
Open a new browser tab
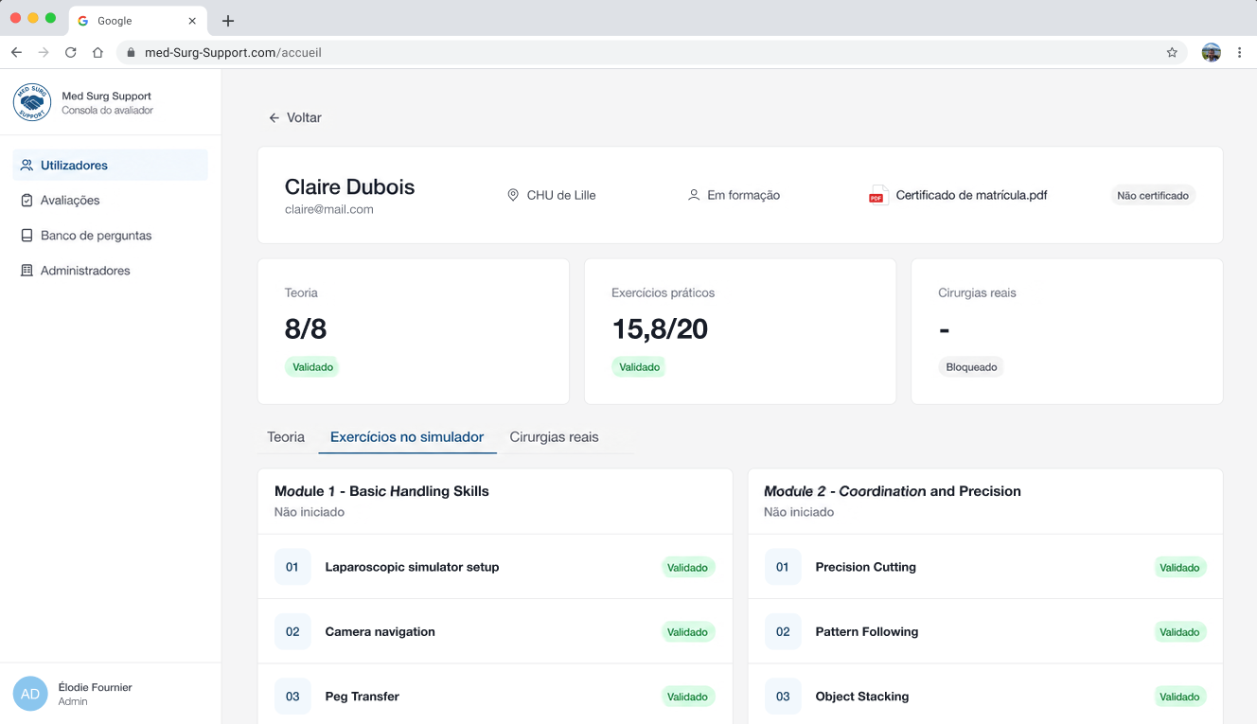(228, 21)
